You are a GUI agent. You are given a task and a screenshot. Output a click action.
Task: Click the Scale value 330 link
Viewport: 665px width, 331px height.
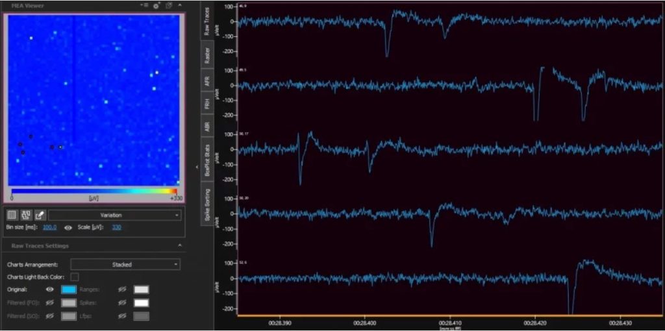coord(116,227)
